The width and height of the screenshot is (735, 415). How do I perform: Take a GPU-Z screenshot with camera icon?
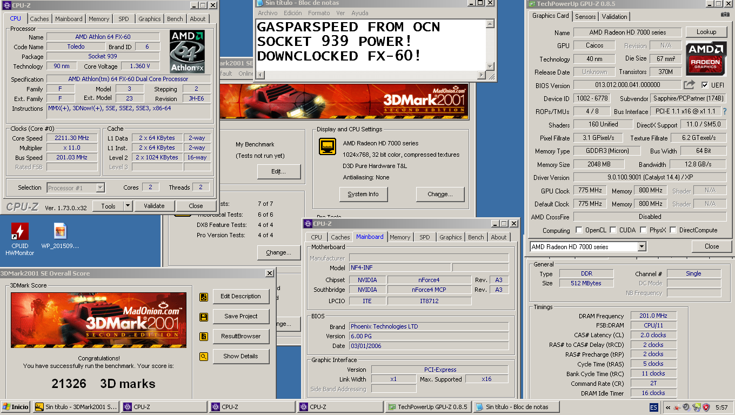click(x=725, y=14)
